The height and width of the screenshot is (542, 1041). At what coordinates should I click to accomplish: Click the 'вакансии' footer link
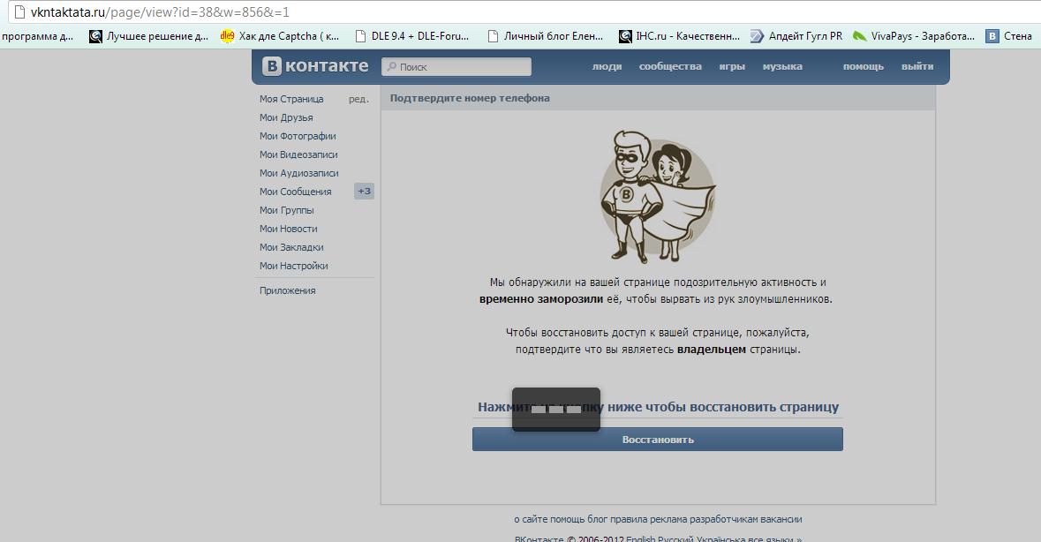coord(782,519)
